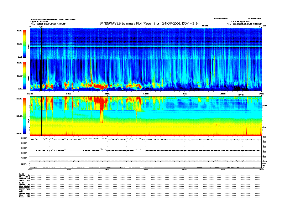Click the WIND/WAVES Summary Plot title
The image size is (282, 218).
point(148,24)
